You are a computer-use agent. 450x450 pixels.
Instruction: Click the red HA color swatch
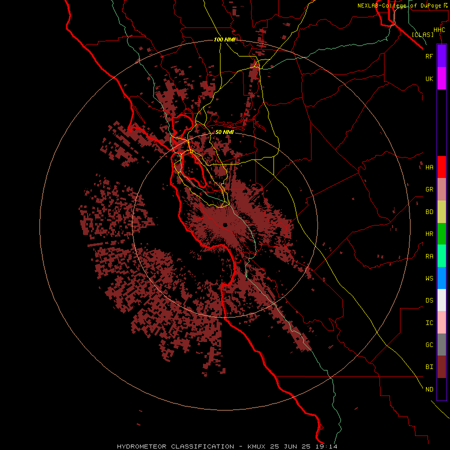pyautogui.click(x=441, y=167)
